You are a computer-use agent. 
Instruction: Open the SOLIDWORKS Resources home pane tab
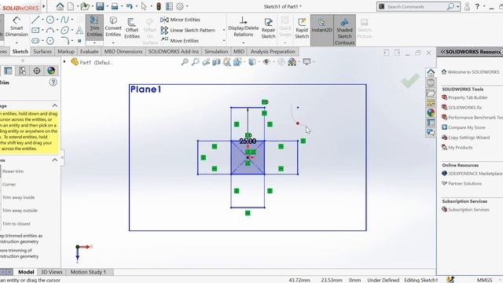431,72
